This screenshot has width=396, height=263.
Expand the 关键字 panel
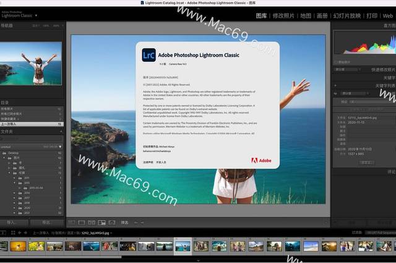click(389, 78)
